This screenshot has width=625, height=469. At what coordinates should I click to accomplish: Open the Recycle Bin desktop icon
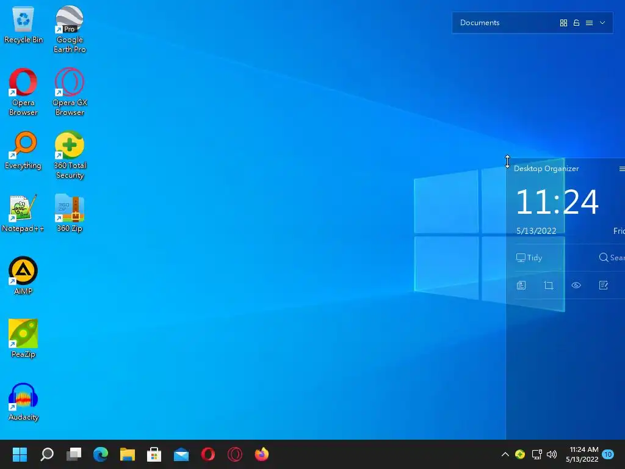click(23, 24)
